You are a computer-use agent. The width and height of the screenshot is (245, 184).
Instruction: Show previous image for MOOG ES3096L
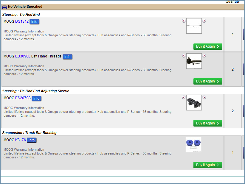pyautogui.click(x=183, y=56)
